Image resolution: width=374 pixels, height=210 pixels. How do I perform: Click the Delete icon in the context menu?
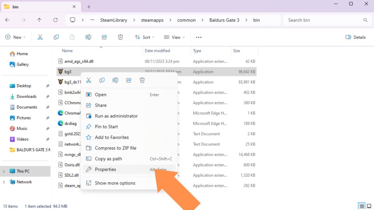click(x=142, y=80)
